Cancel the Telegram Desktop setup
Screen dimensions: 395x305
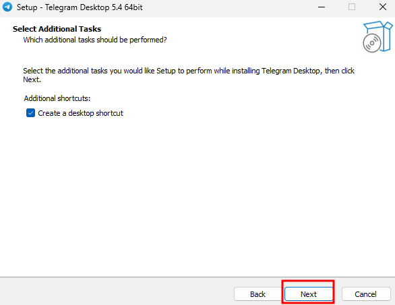pyautogui.click(x=365, y=294)
